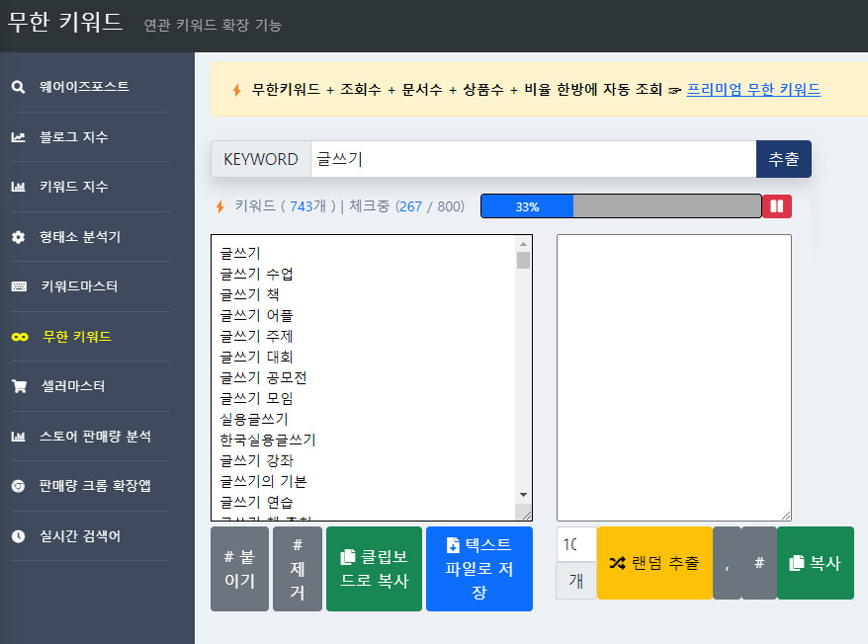Select 형태소 분석기 gear icon

point(18,237)
